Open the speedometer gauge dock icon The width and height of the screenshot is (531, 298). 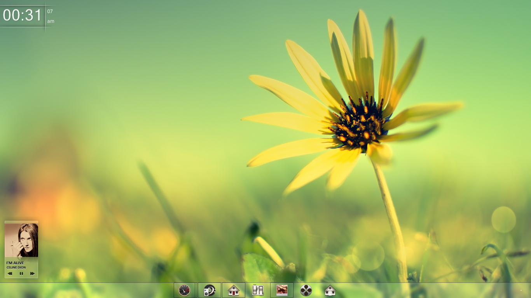pyautogui.click(x=184, y=290)
